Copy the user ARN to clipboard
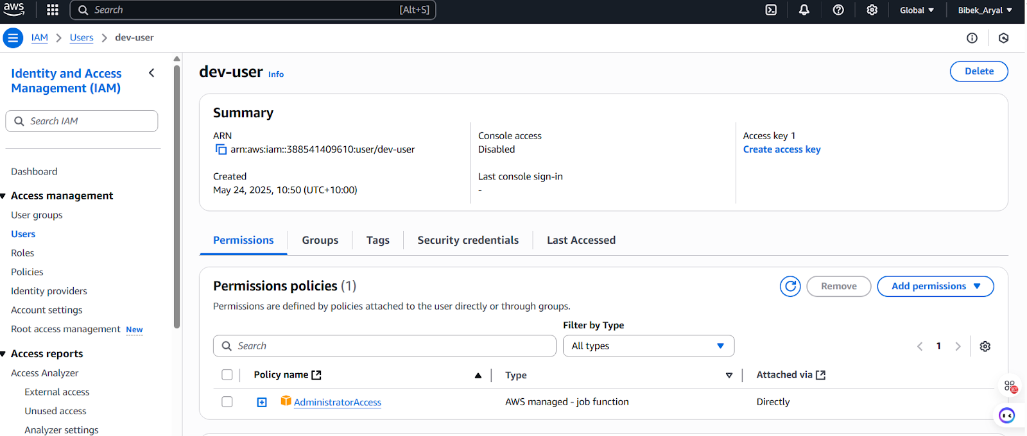The height and width of the screenshot is (436, 1027). [x=221, y=149]
